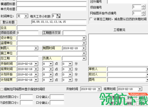Open the 计划结束 date dropdown
The width and height of the screenshot is (148, 107).
(36, 80)
